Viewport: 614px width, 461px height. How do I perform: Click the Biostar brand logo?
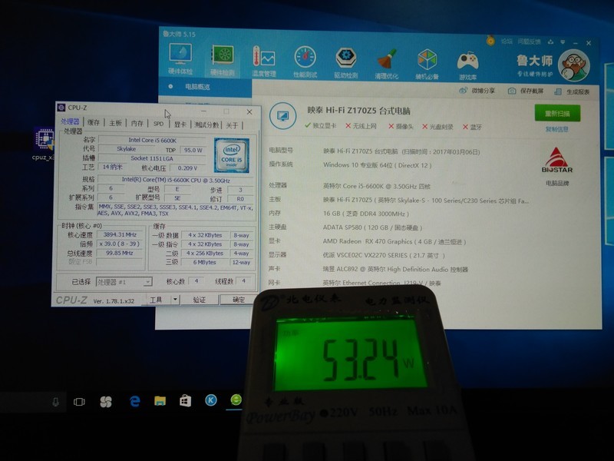[556, 160]
